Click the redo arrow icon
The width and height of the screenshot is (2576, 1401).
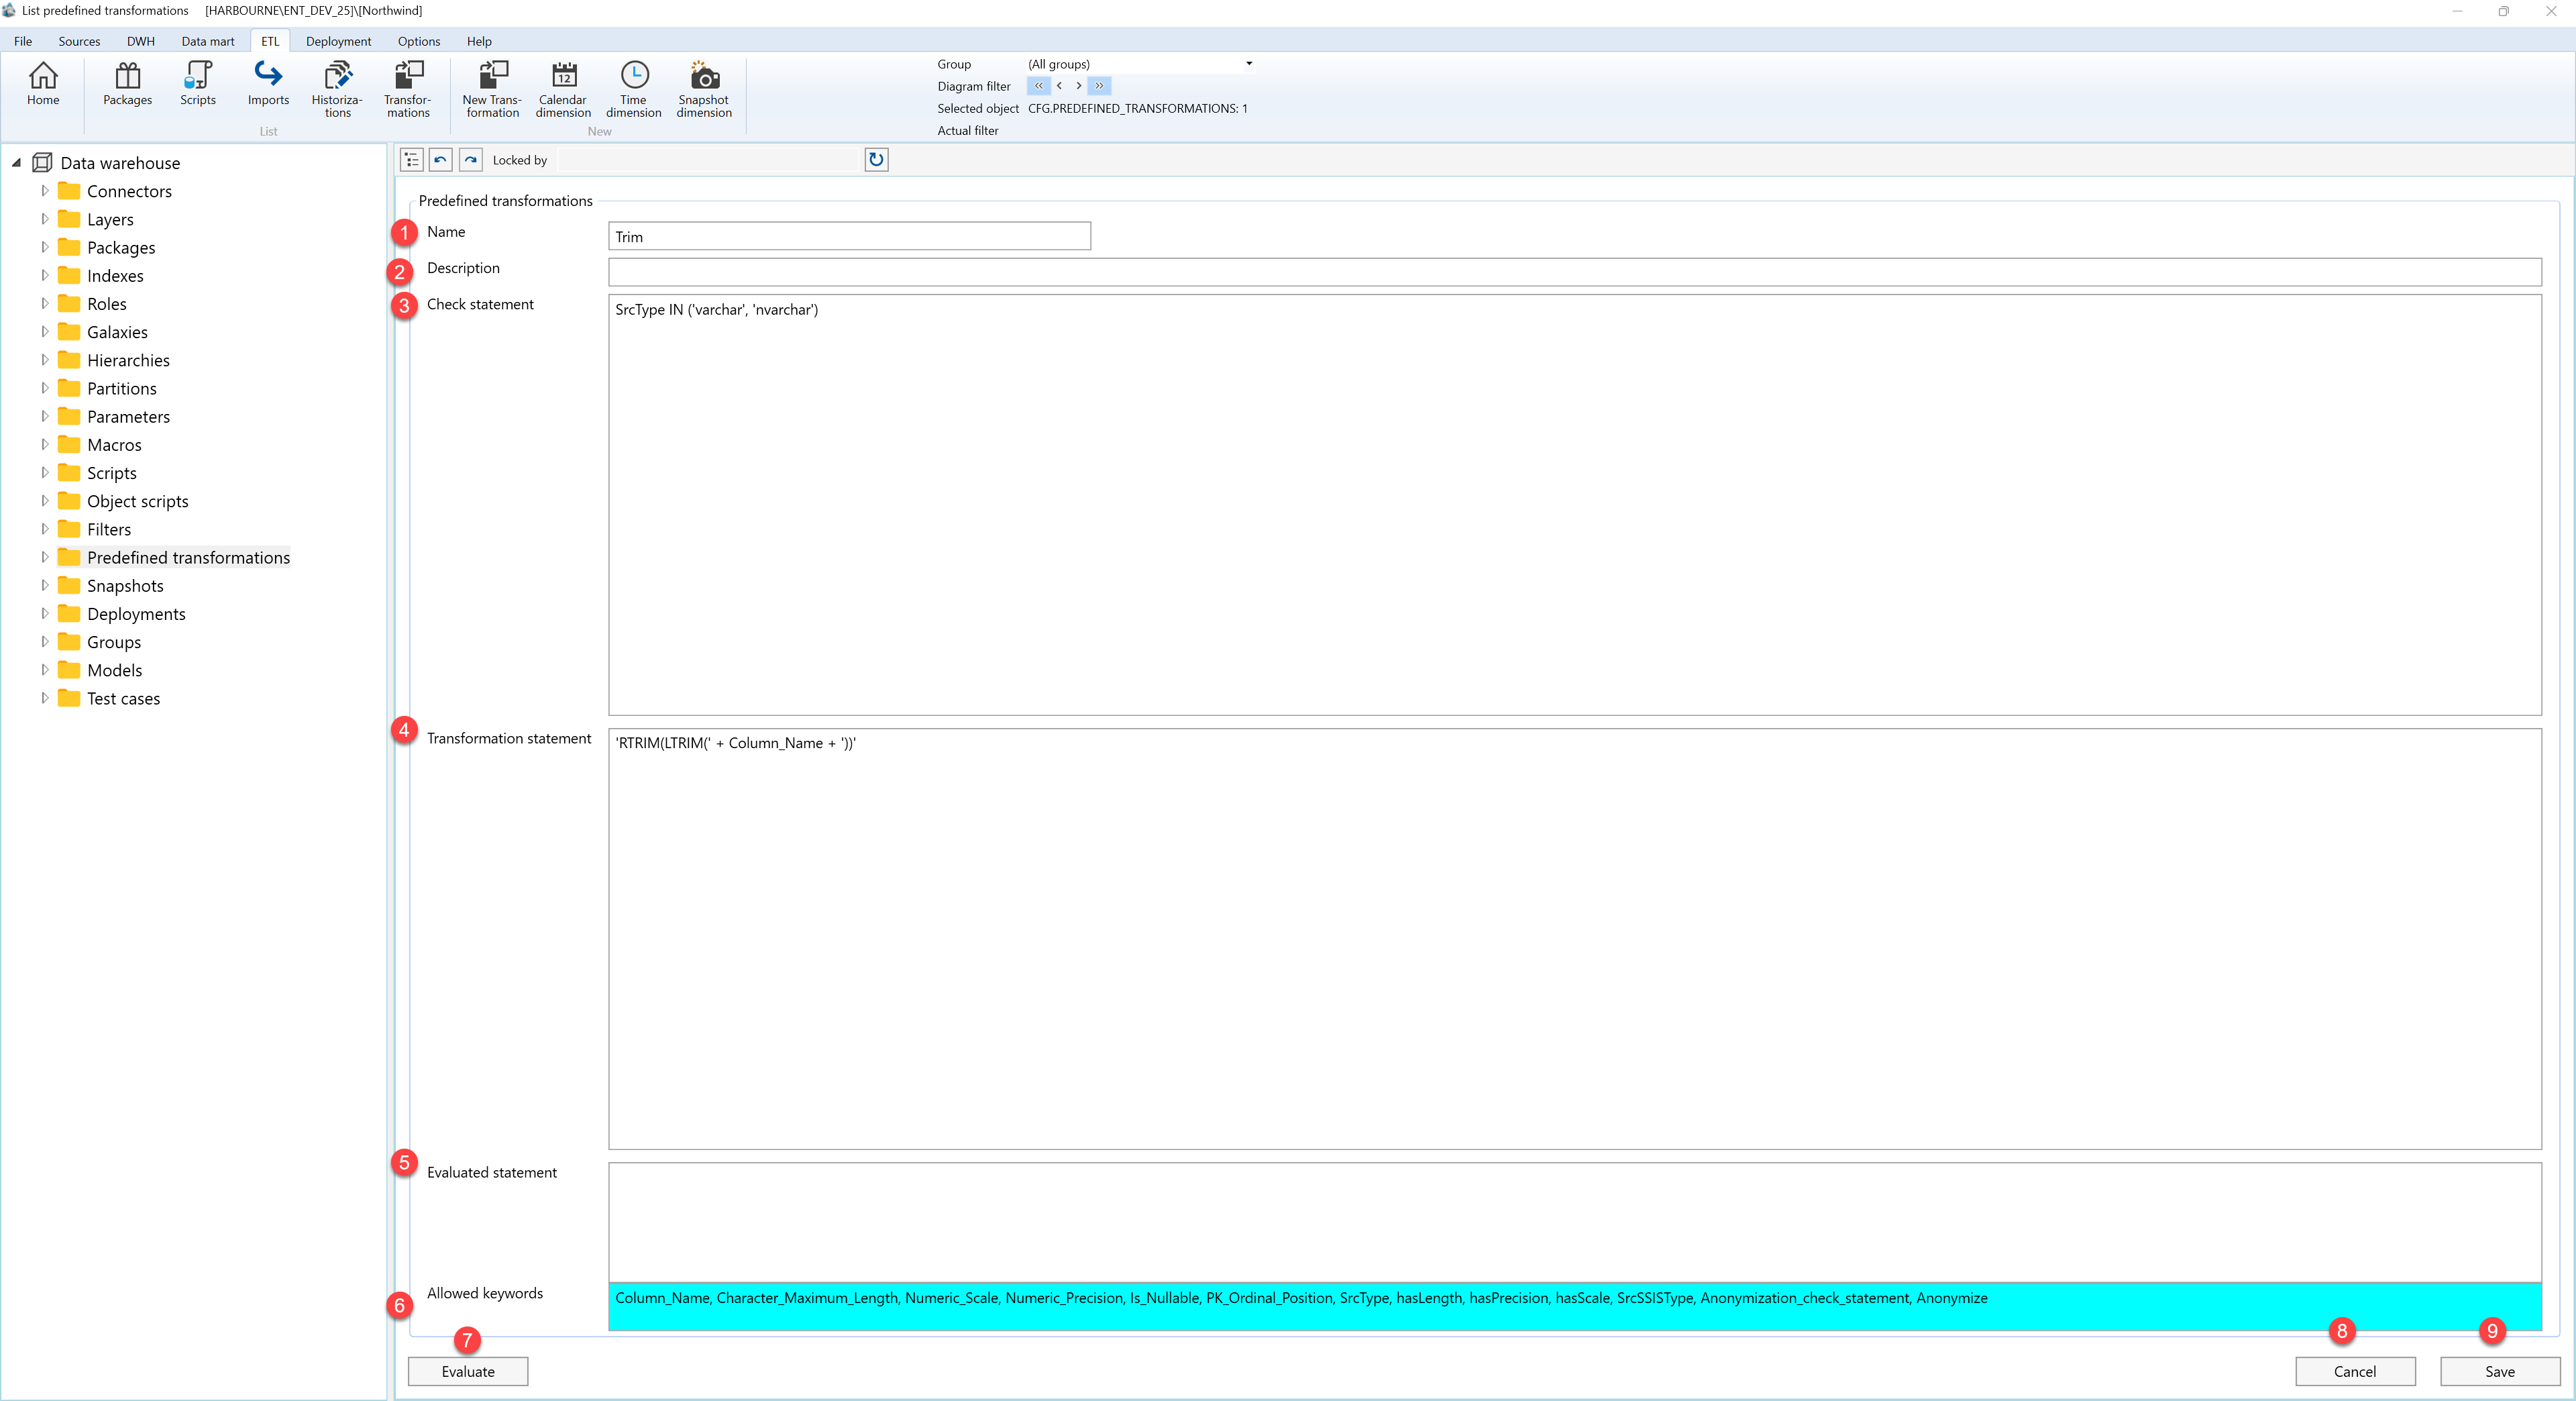point(471,160)
